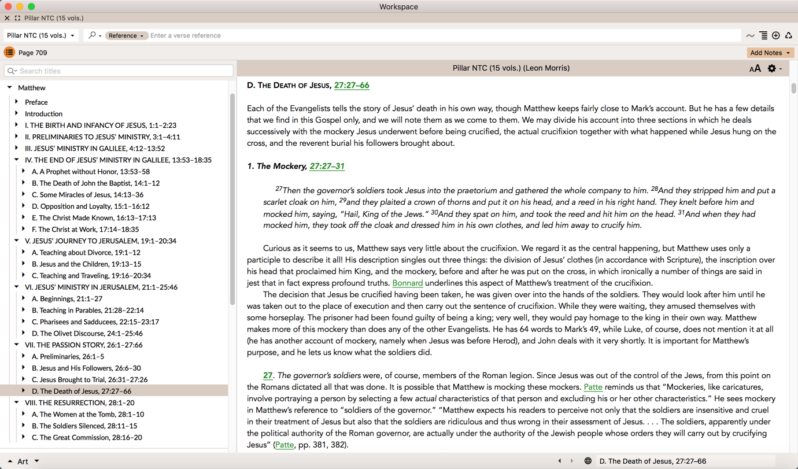Click the recycle arrows icon

pos(789,36)
